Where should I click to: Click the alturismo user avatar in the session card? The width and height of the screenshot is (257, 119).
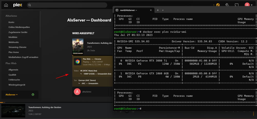[77, 92]
